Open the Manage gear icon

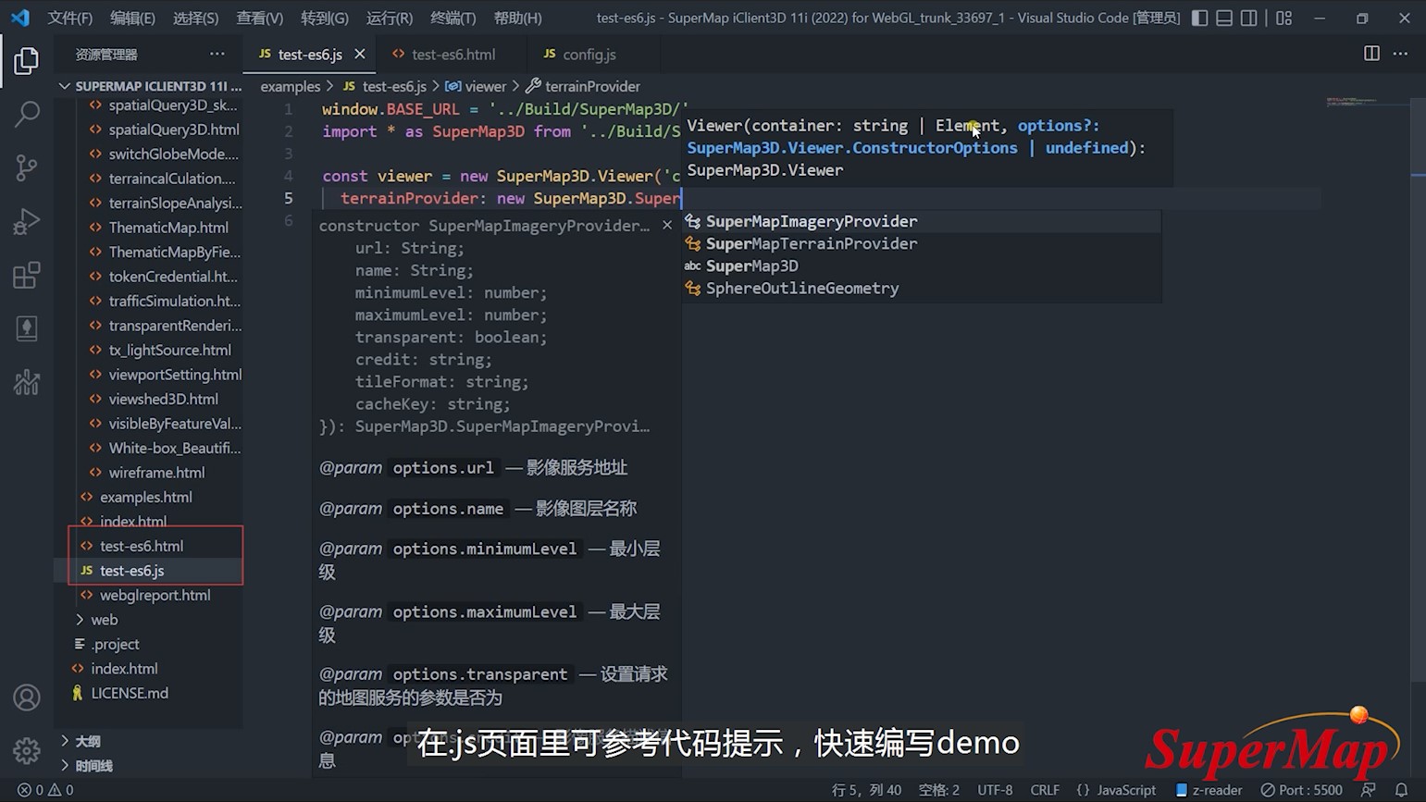click(27, 750)
